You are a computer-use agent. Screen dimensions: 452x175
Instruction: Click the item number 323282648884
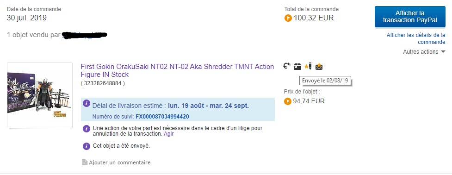click(103, 83)
